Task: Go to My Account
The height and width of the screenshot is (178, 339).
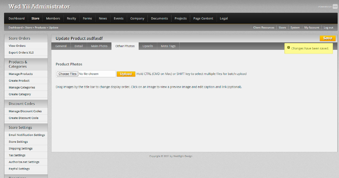Action: (312, 27)
